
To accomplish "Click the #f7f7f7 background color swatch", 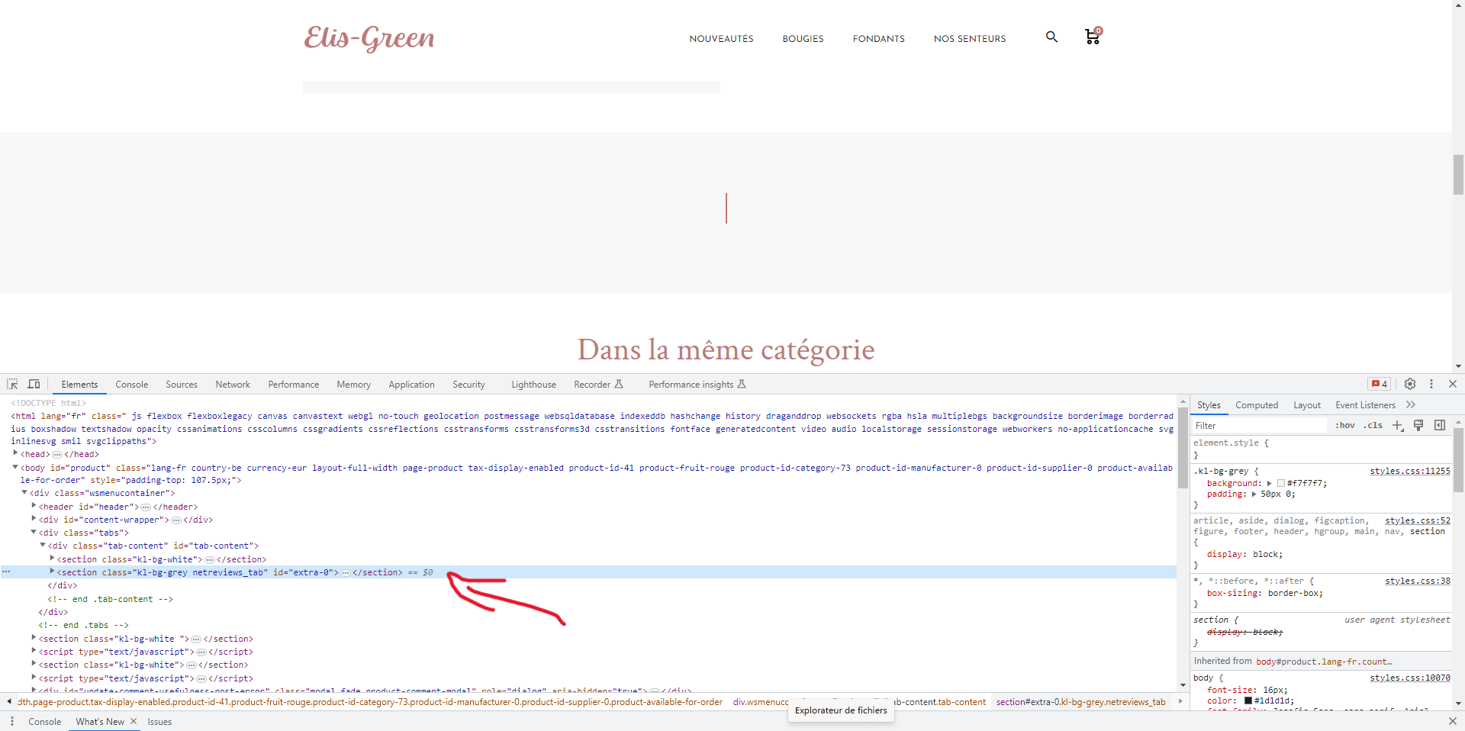I will 1281,483.
